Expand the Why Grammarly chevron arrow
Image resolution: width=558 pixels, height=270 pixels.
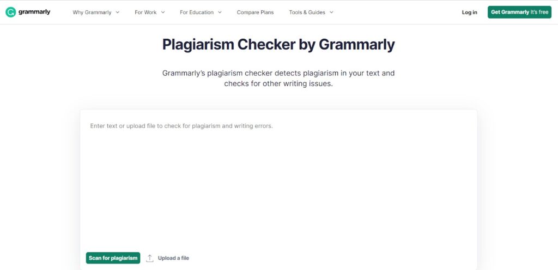[118, 12]
